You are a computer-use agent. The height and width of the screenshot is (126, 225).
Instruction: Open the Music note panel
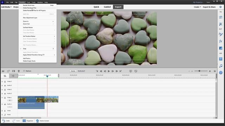pos(220,66)
